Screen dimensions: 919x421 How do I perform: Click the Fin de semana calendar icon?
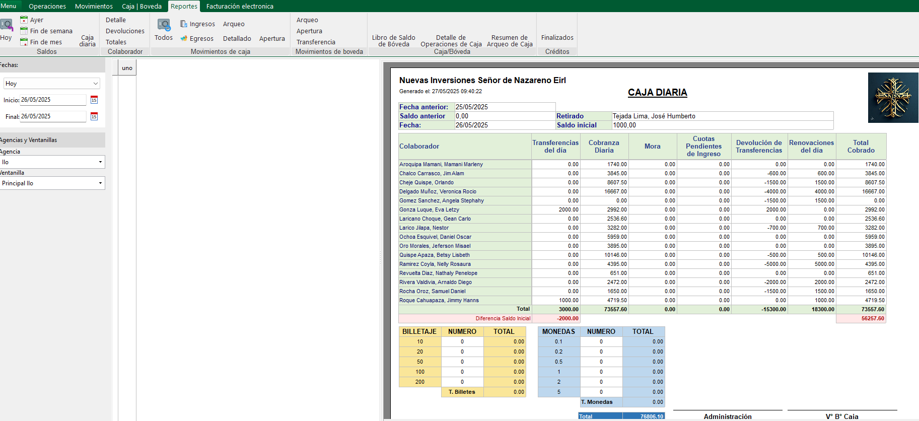point(24,31)
